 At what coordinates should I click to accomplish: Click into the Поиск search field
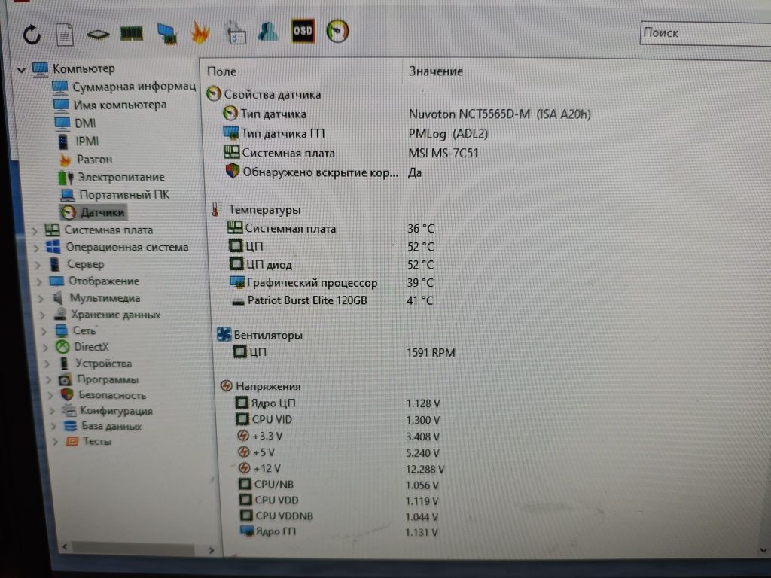(705, 33)
